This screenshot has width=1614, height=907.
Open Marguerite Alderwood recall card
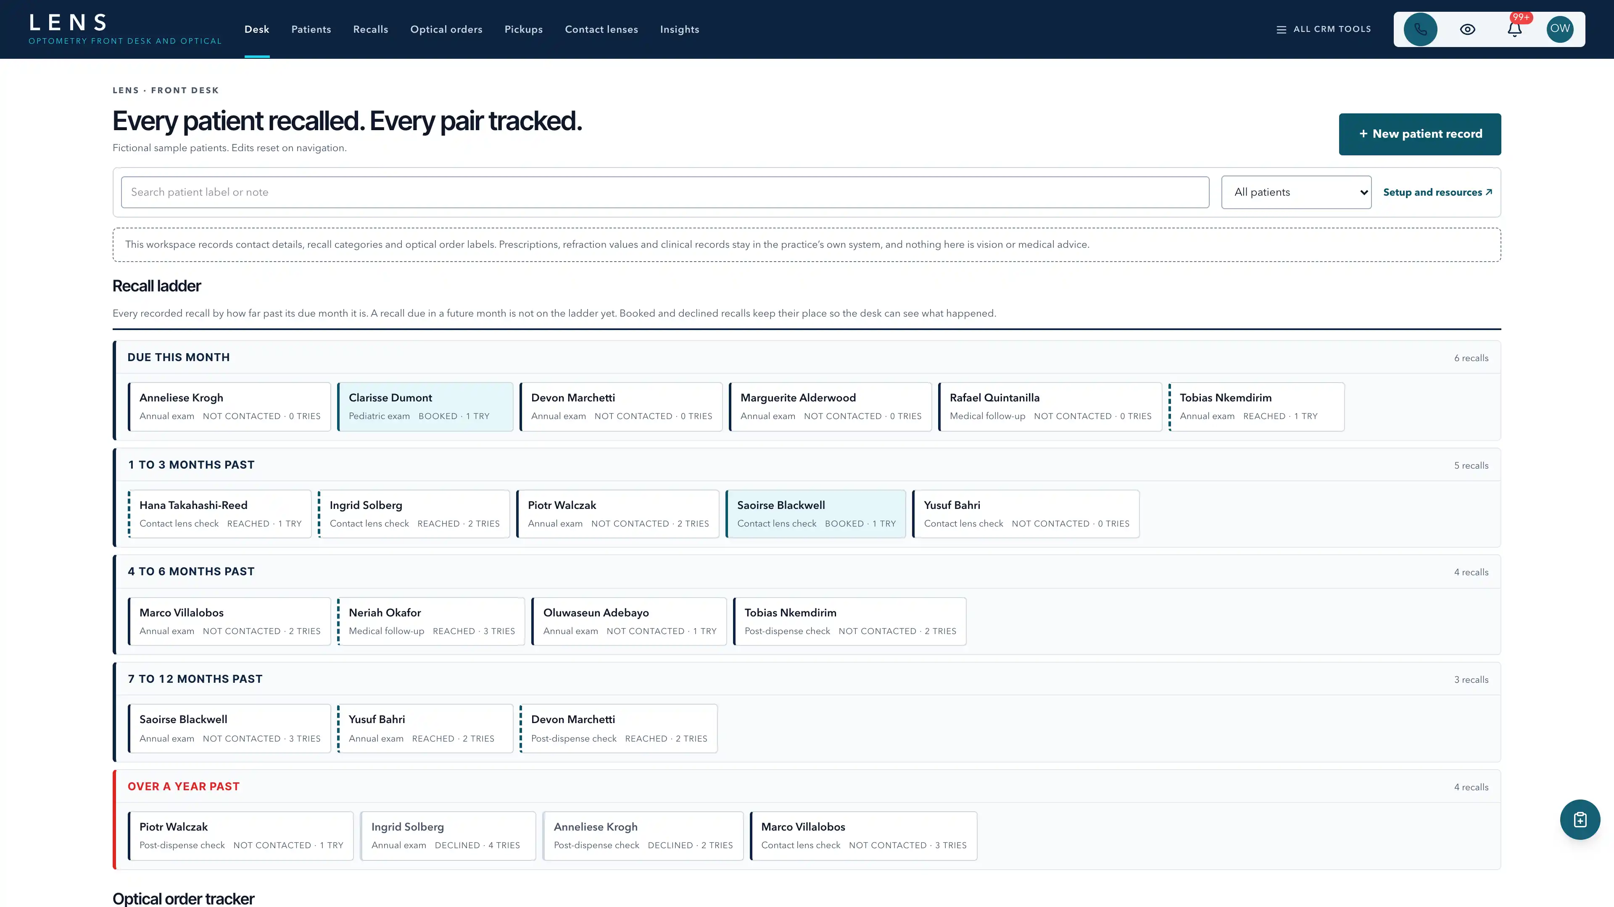click(830, 406)
